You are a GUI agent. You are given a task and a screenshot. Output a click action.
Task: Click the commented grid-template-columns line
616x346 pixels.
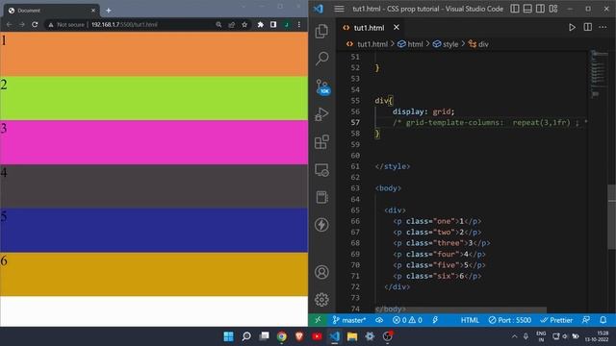pyautogui.click(x=490, y=122)
